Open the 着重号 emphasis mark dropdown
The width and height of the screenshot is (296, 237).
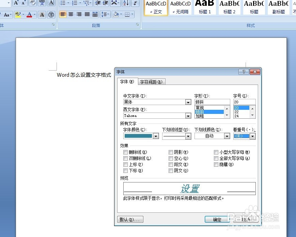coord(253,136)
